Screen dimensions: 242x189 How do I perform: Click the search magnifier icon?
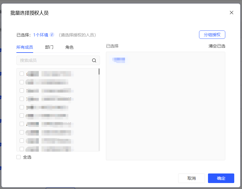[94, 60]
